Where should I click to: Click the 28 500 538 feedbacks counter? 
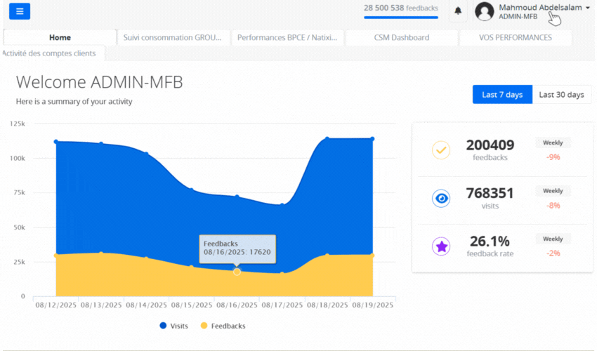[400, 8]
